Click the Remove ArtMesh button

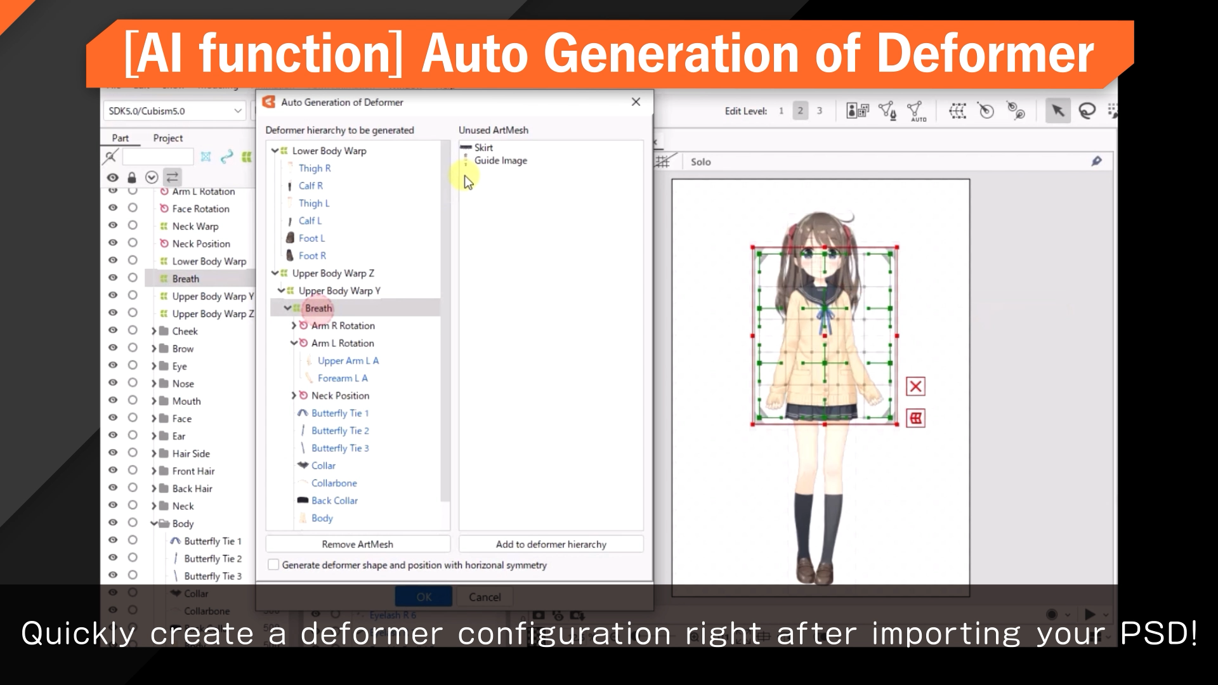(357, 544)
